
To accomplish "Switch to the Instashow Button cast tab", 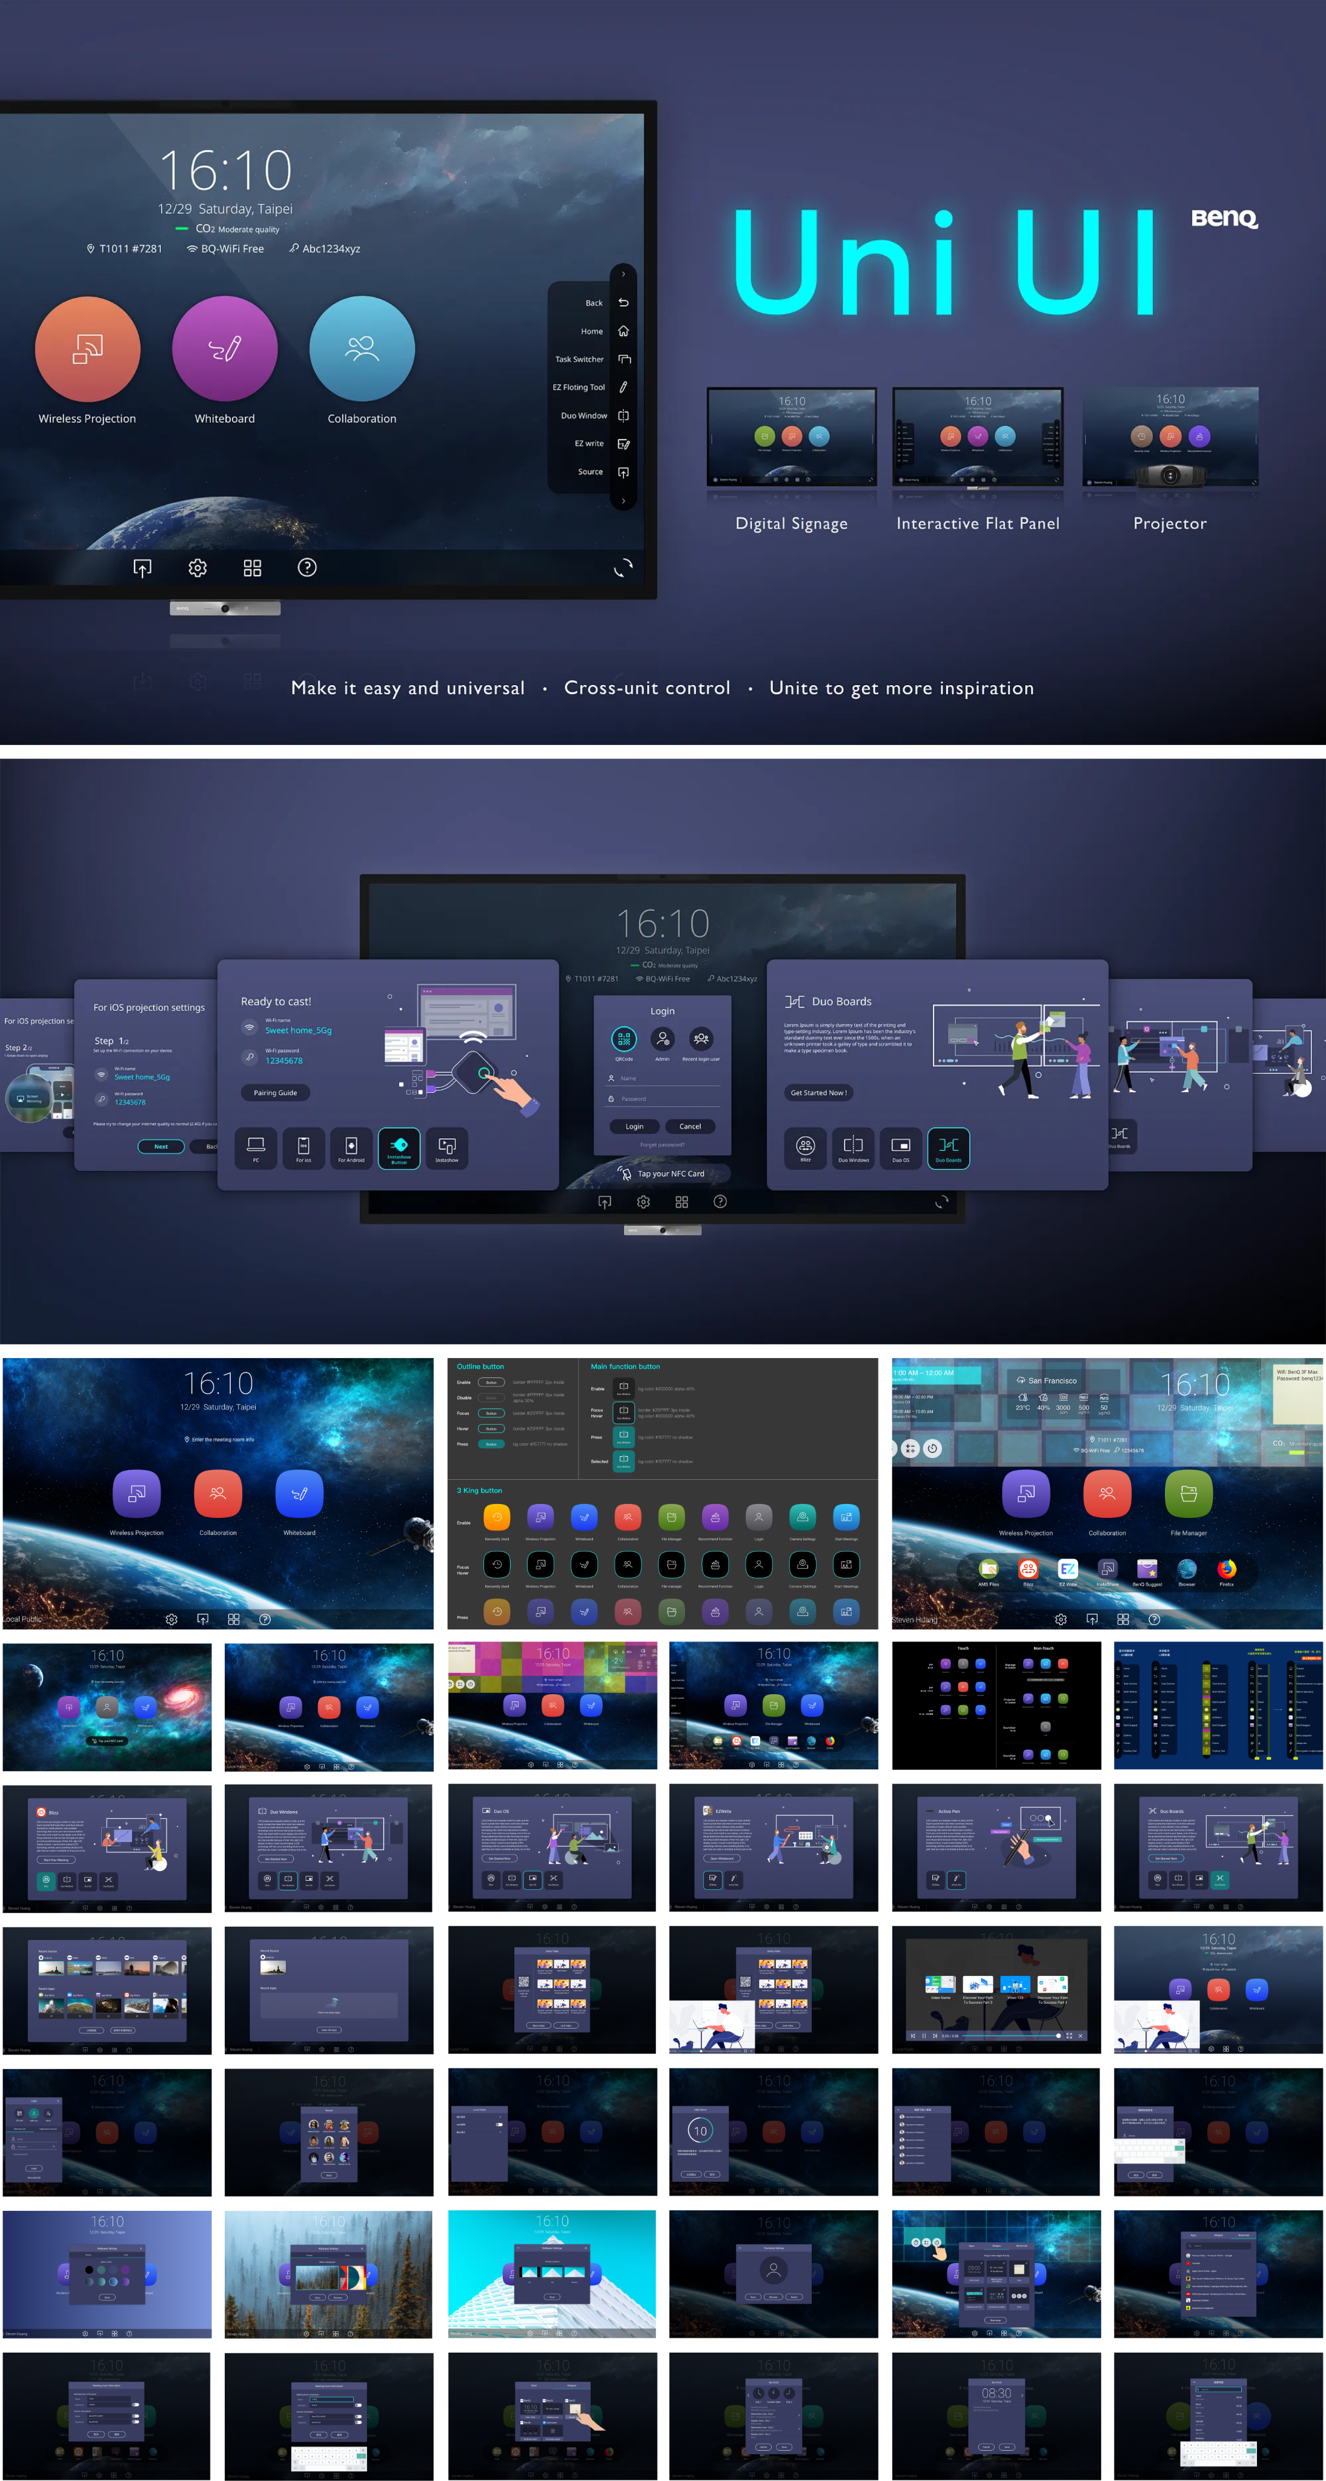I will pos(399,1148).
